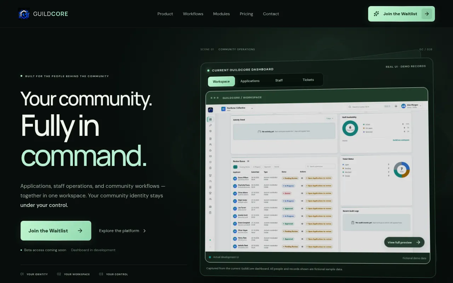Filter review queue by In Progress

[257, 167]
